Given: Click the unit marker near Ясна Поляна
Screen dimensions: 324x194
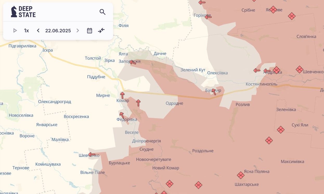Looking at the screenshot, I should point(241,175).
